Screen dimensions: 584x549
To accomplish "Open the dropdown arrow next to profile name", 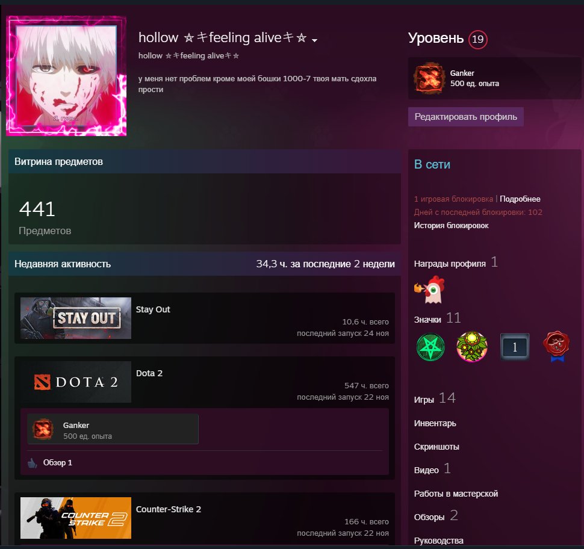I will [x=314, y=40].
